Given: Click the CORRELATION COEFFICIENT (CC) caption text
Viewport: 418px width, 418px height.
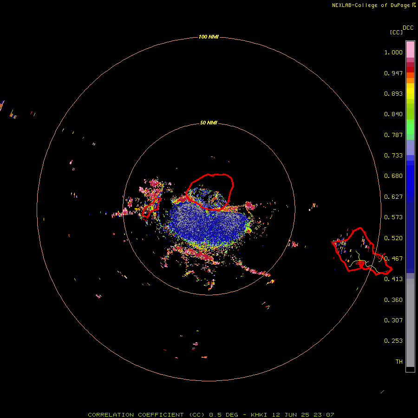Looking at the screenshot, I should pos(146,415).
